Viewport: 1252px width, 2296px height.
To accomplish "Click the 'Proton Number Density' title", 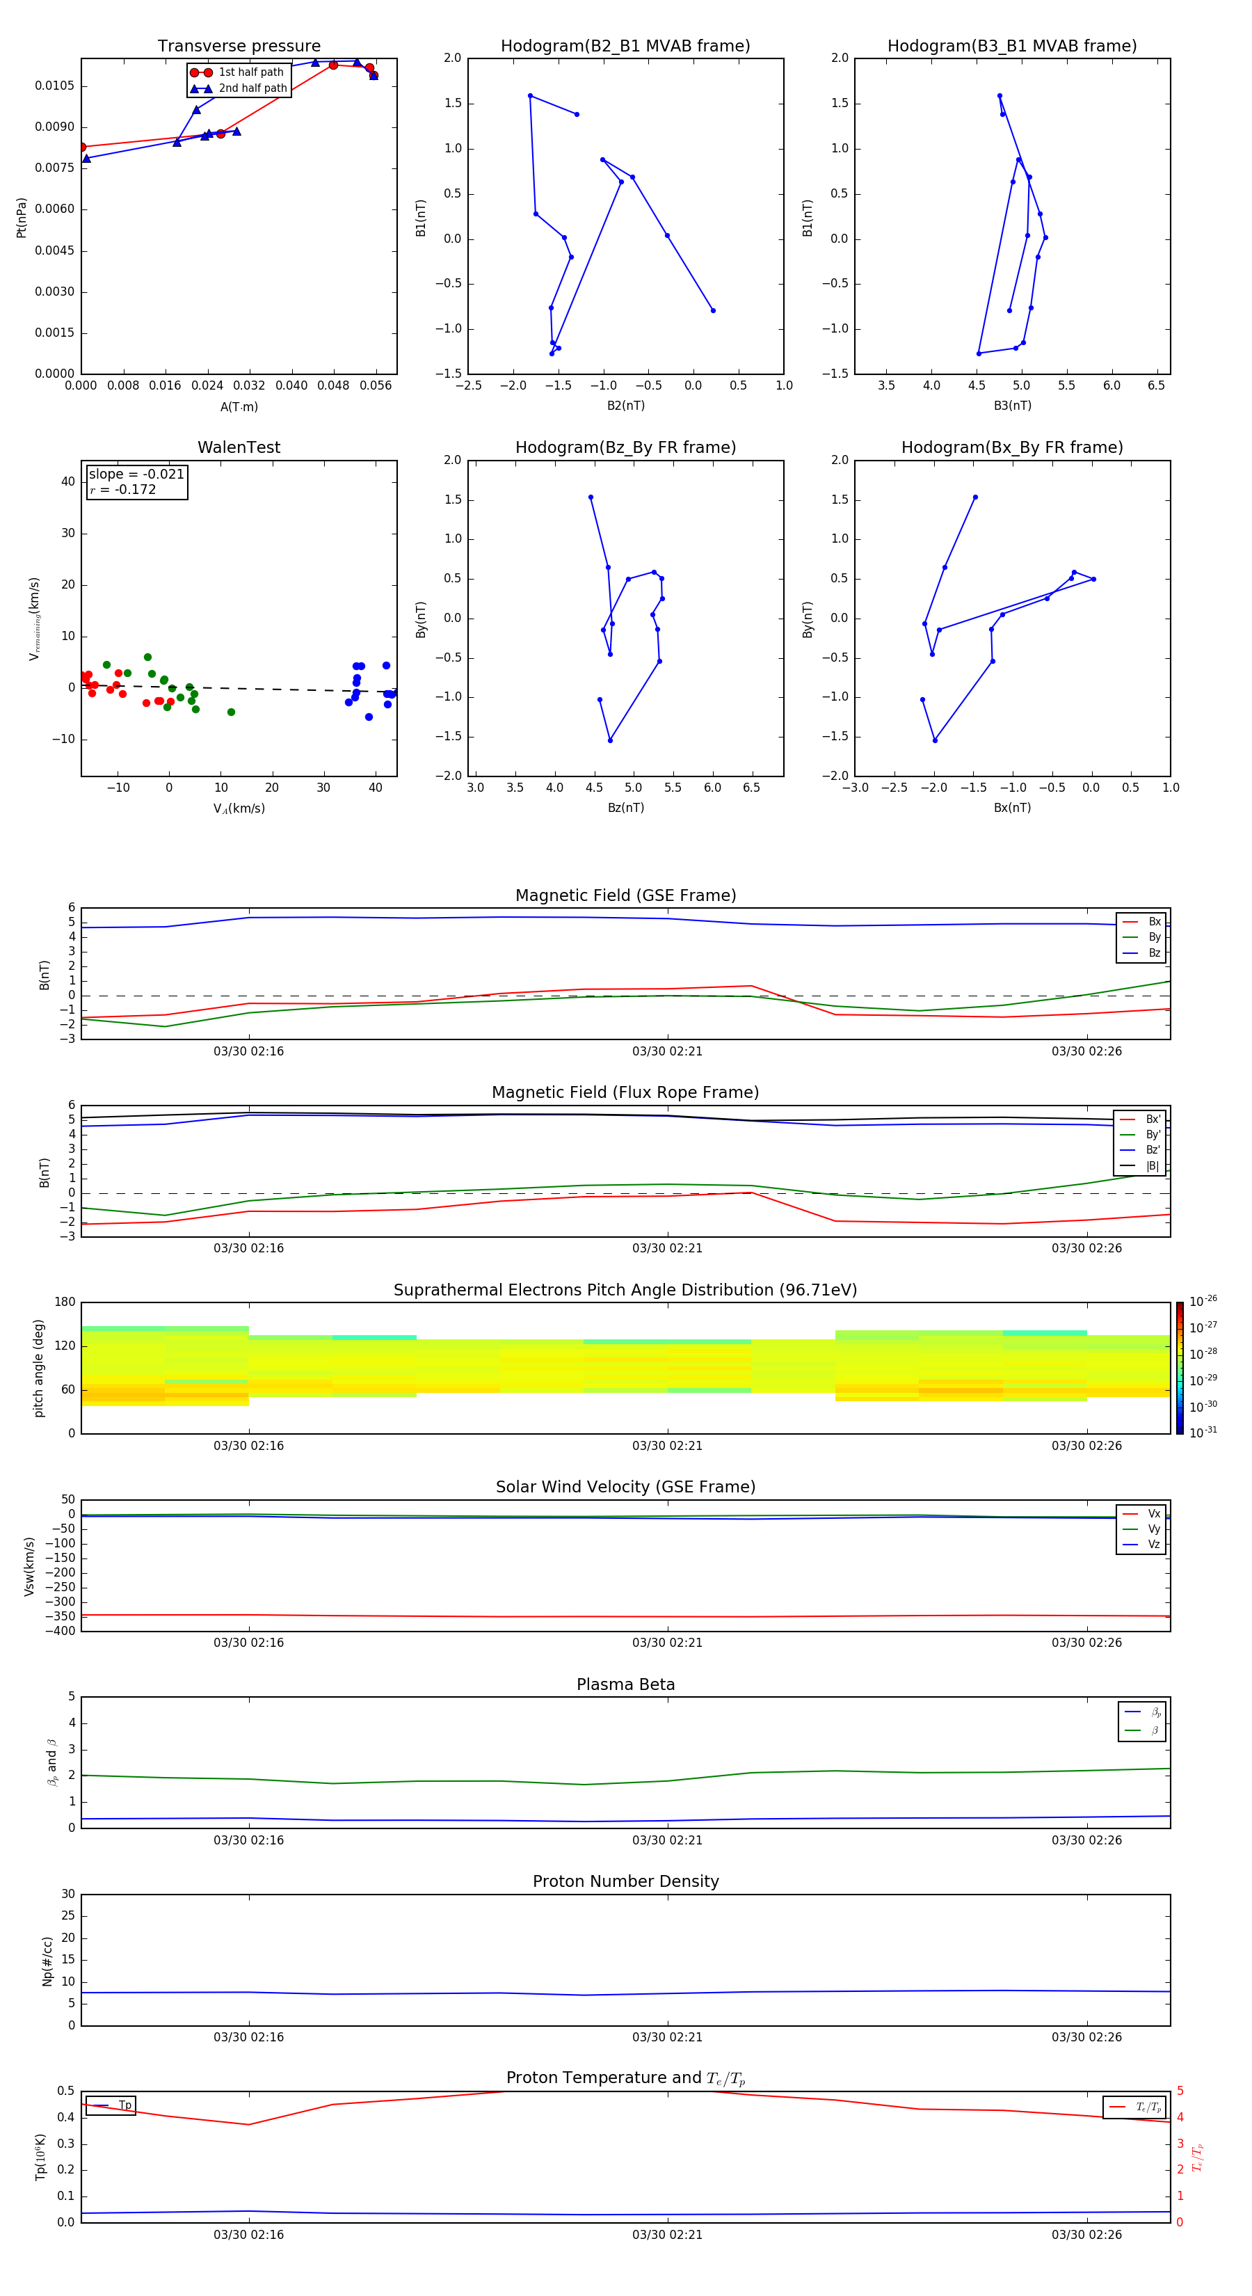I will [x=625, y=1881].
